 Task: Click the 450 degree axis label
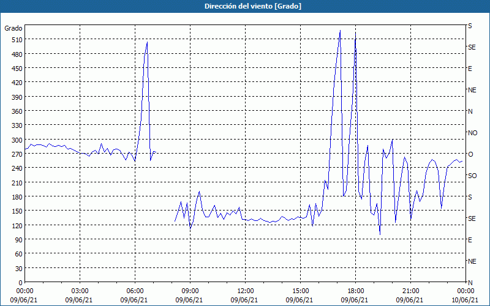(17, 69)
